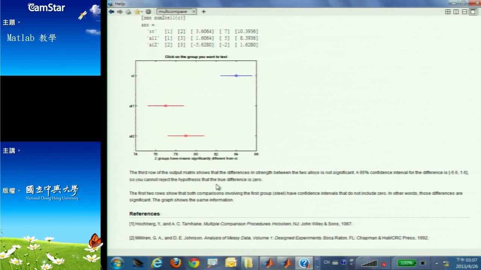Click the home/settings round icon in toolbar
Viewport: 481px width, 270px height.
(x=148, y=12)
